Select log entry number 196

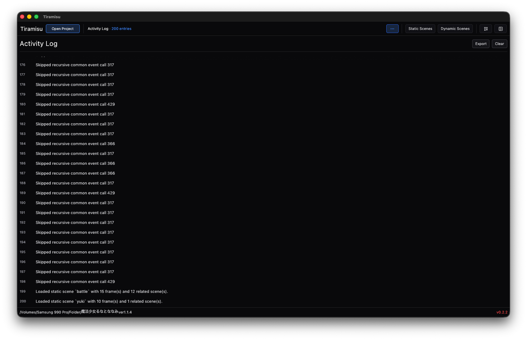(x=263, y=262)
